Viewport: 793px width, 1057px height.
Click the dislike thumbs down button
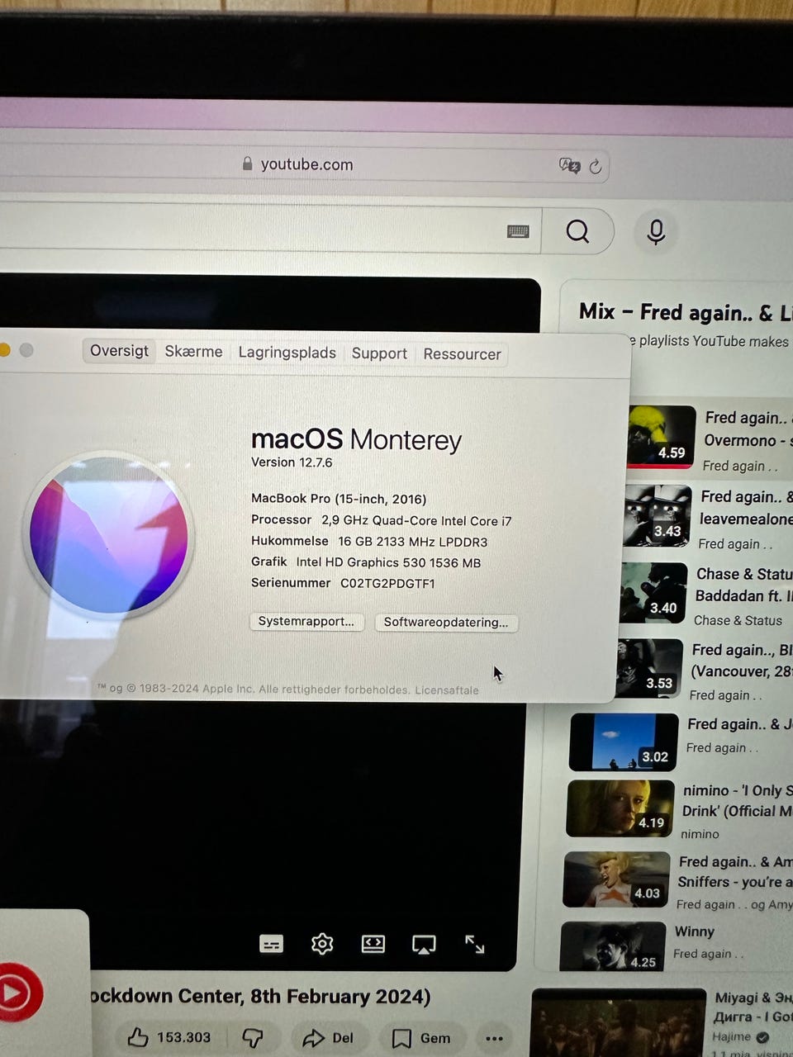(253, 1038)
